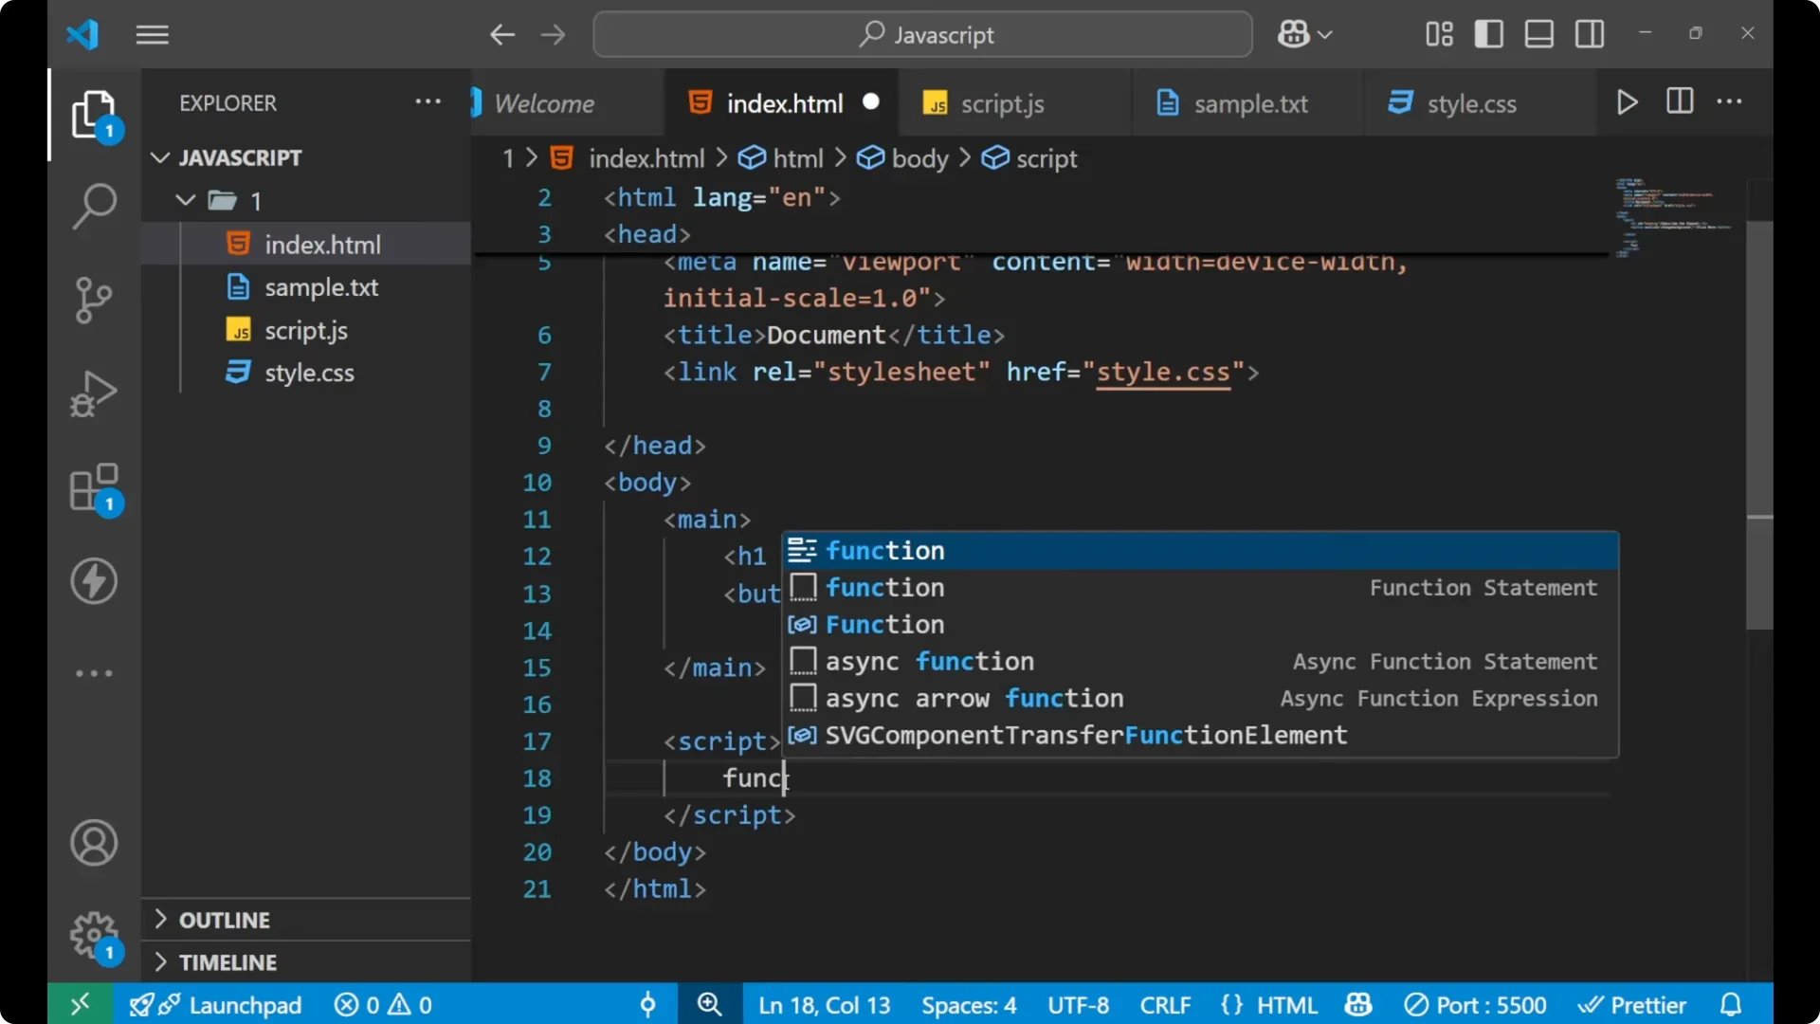Open the Source Control view
This screenshot has width=1820, height=1024.
94,300
